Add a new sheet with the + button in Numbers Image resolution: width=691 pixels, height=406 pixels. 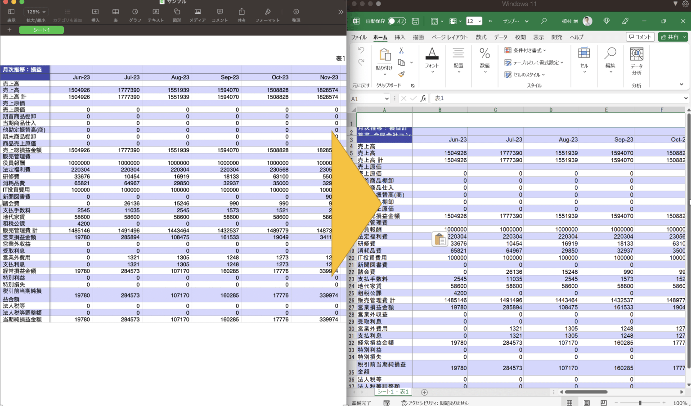click(9, 30)
